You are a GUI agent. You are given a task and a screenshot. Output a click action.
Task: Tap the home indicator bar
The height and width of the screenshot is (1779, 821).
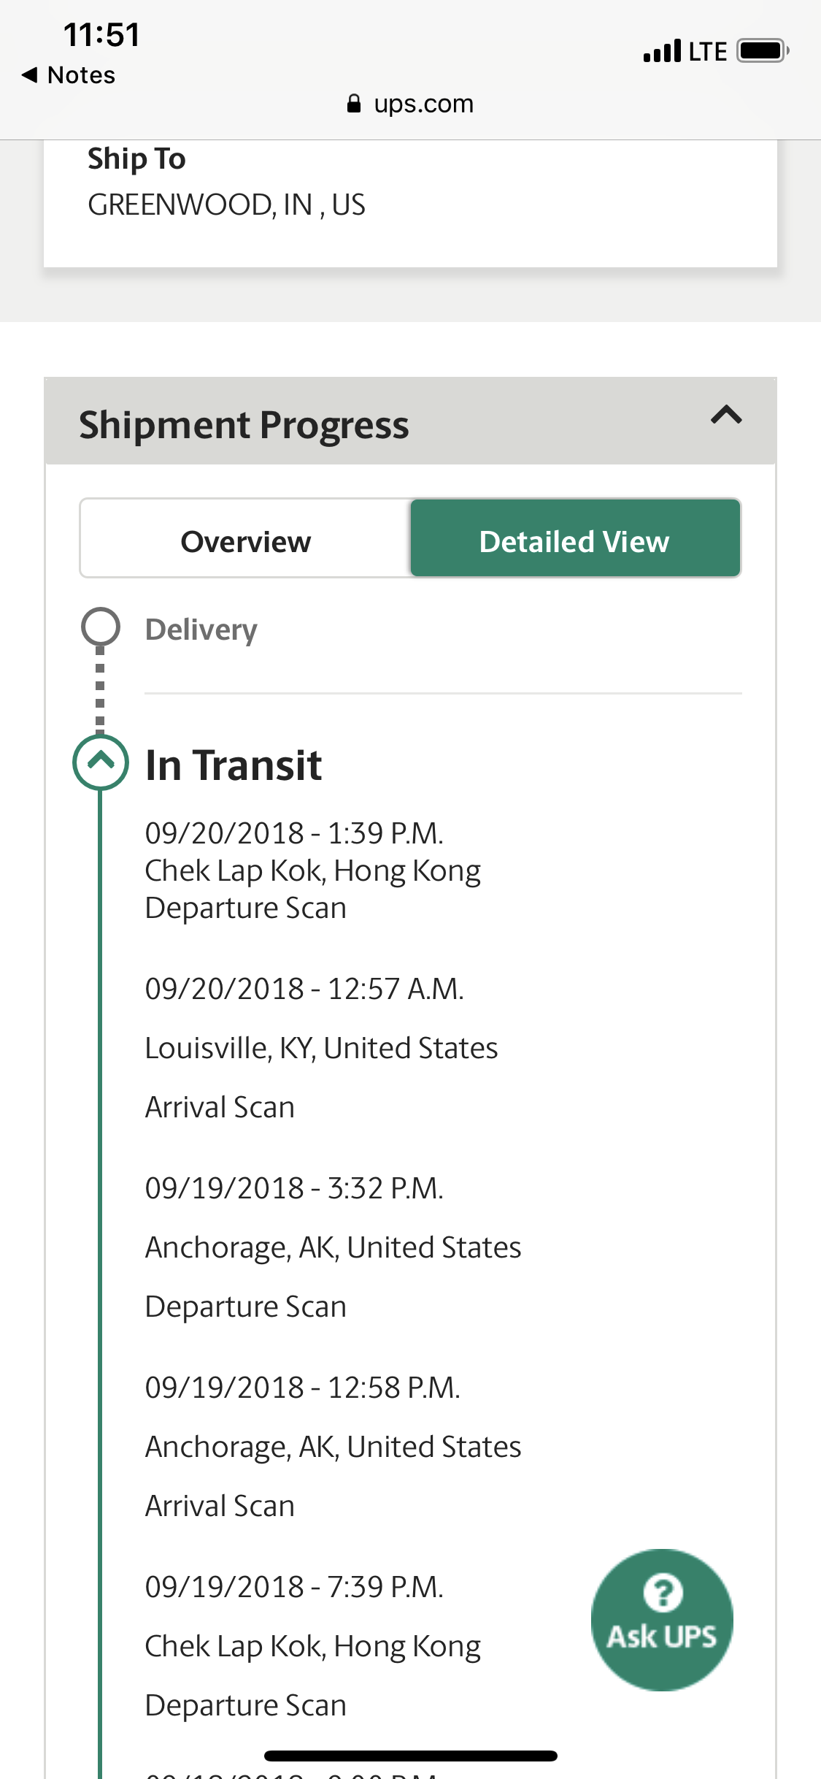click(x=410, y=1756)
